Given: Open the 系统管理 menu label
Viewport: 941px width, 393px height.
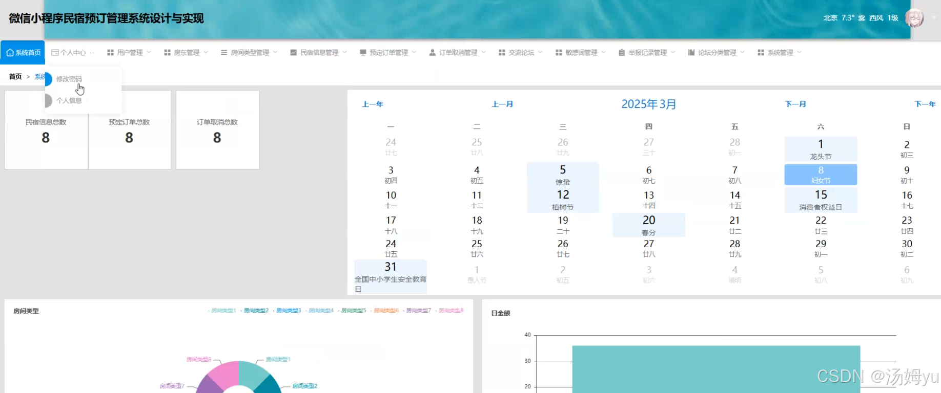Looking at the screenshot, I should pyautogui.click(x=780, y=53).
